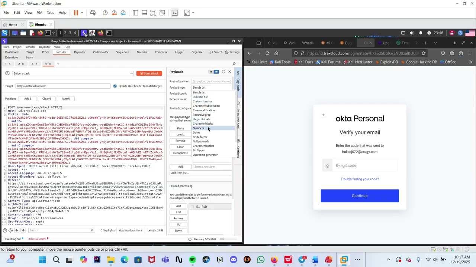This screenshot has height=267, width=476.
Task: Open Firefox extensions menu
Action: (461, 53)
